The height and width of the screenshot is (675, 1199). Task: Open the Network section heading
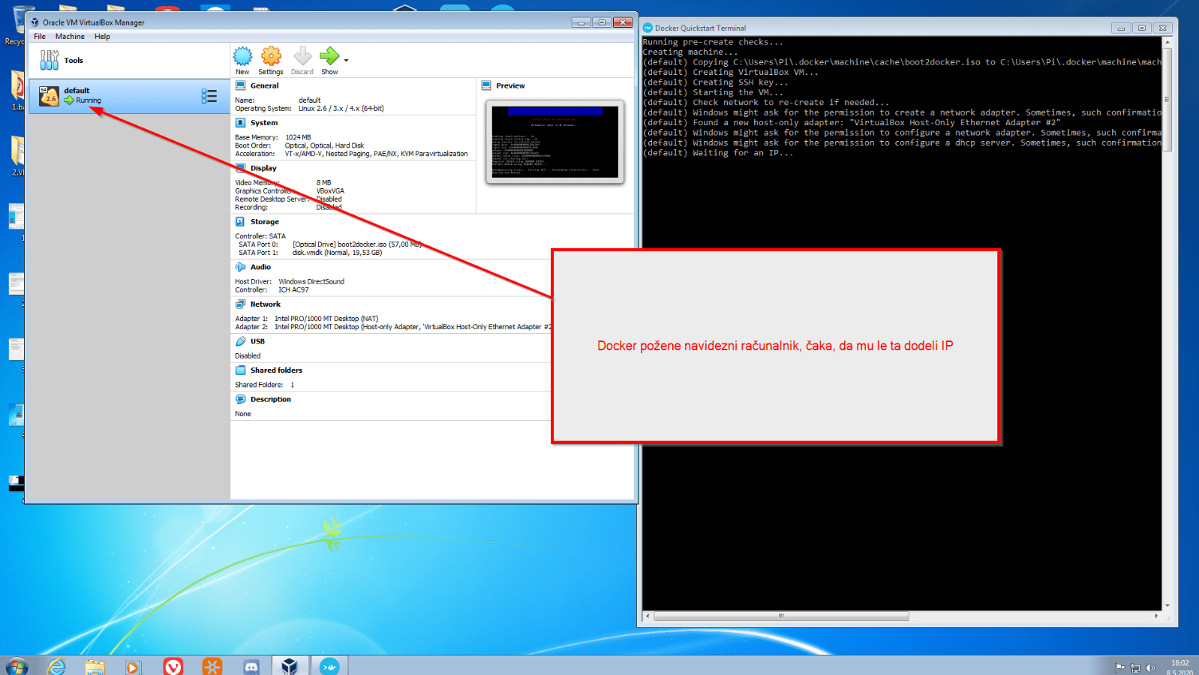265,304
